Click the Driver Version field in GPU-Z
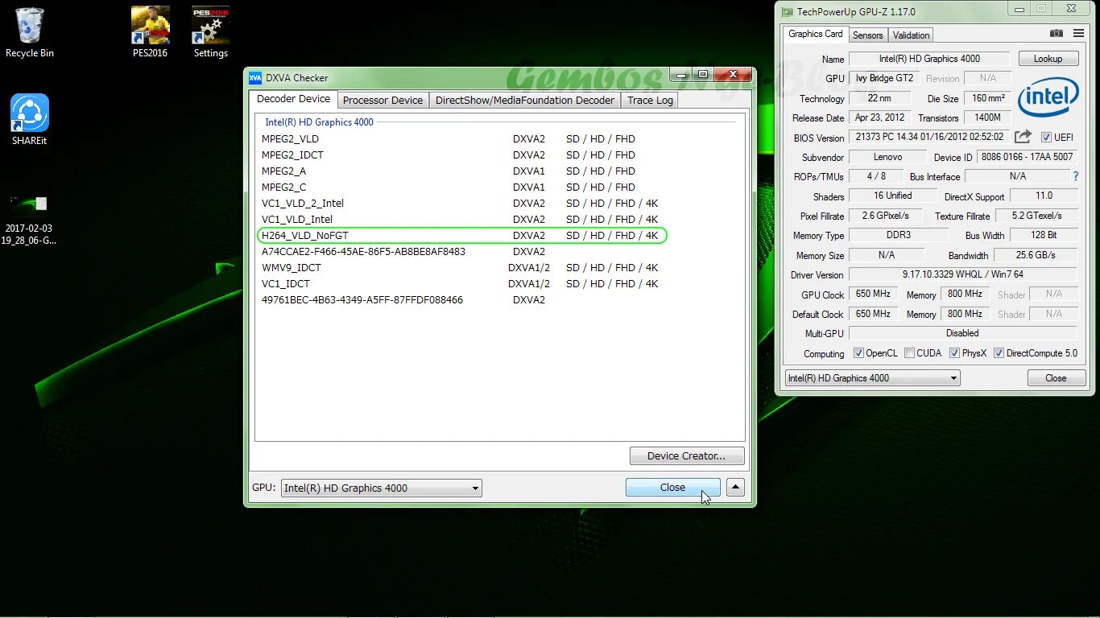The width and height of the screenshot is (1100, 618). (962, 274)
